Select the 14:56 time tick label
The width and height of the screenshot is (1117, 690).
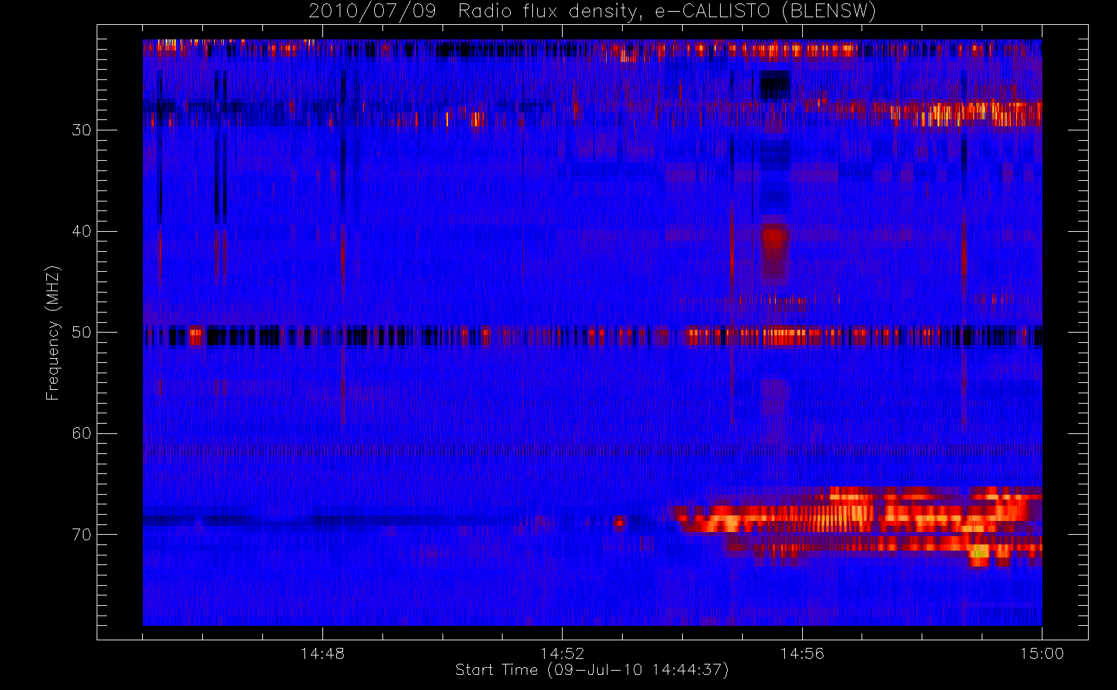[802, 653]
